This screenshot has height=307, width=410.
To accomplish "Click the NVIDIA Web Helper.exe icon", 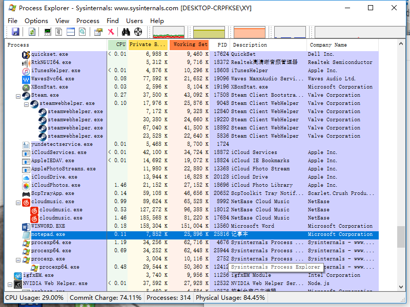I will (18, 284).
